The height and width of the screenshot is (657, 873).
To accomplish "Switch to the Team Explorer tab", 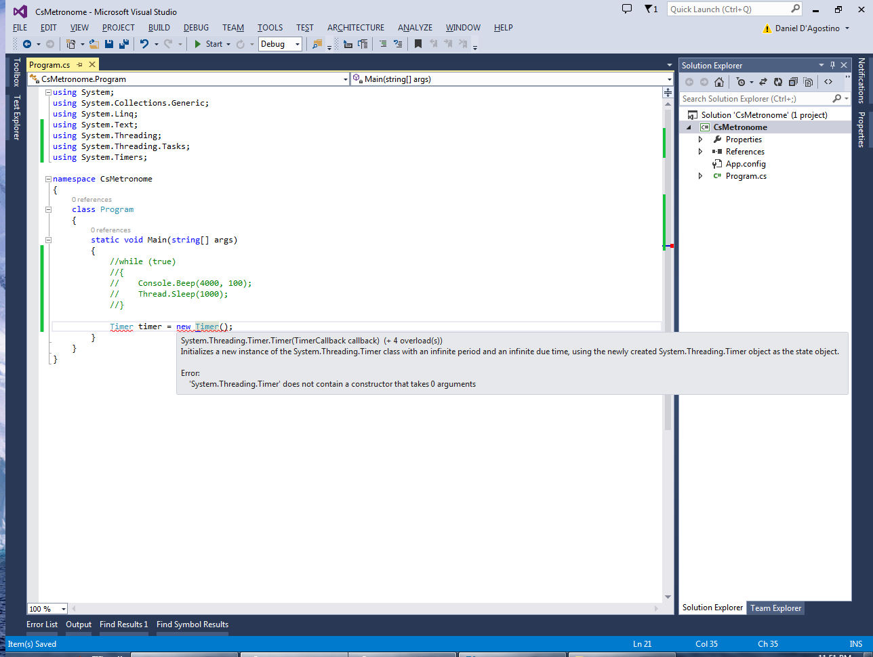I will pos(775,608).
